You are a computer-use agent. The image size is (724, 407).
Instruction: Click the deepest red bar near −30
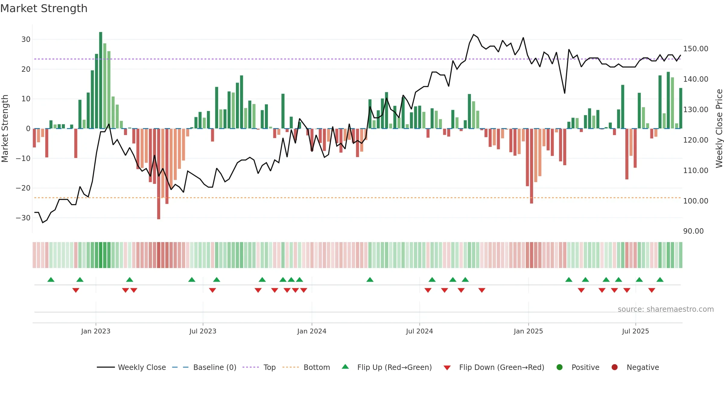tap(159, 174)
